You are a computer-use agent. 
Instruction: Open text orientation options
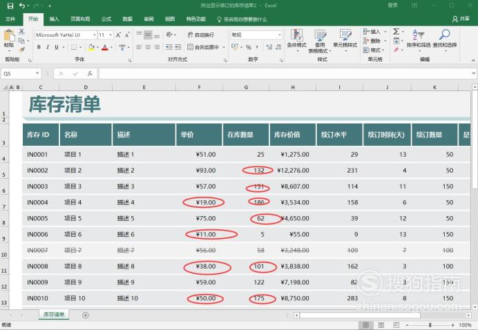point(171,35)
